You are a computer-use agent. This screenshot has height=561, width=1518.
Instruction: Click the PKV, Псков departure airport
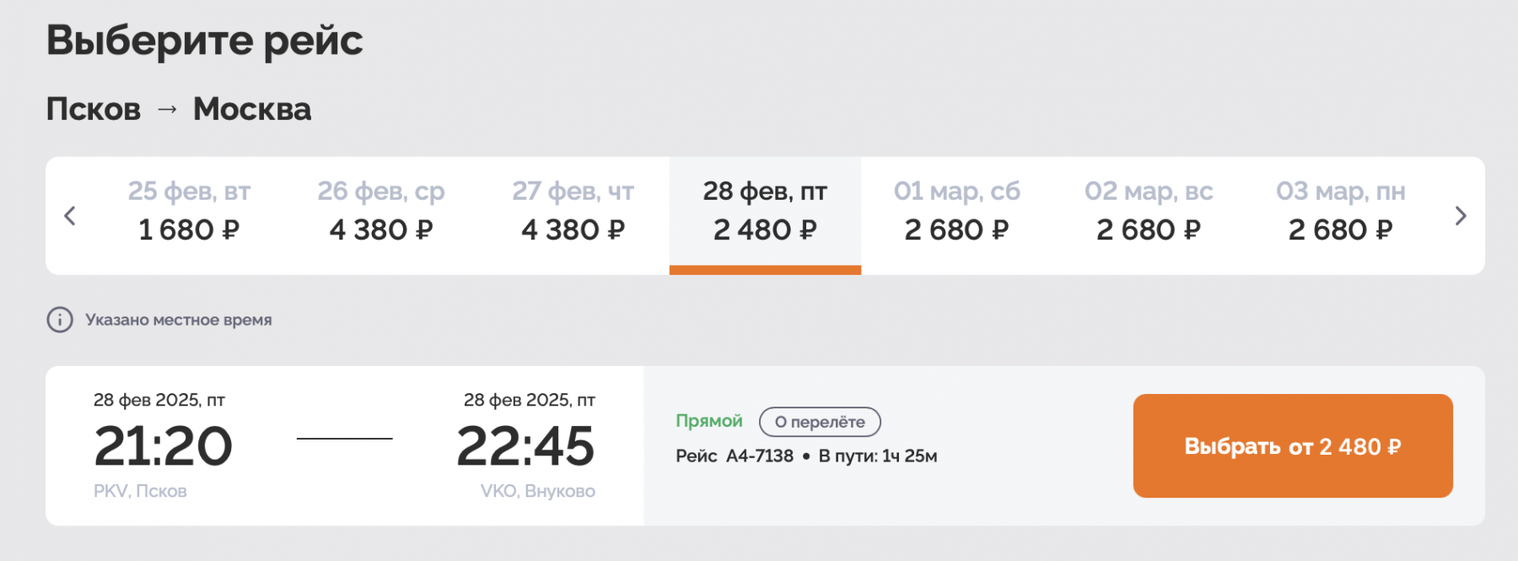[x=140, y=491]
